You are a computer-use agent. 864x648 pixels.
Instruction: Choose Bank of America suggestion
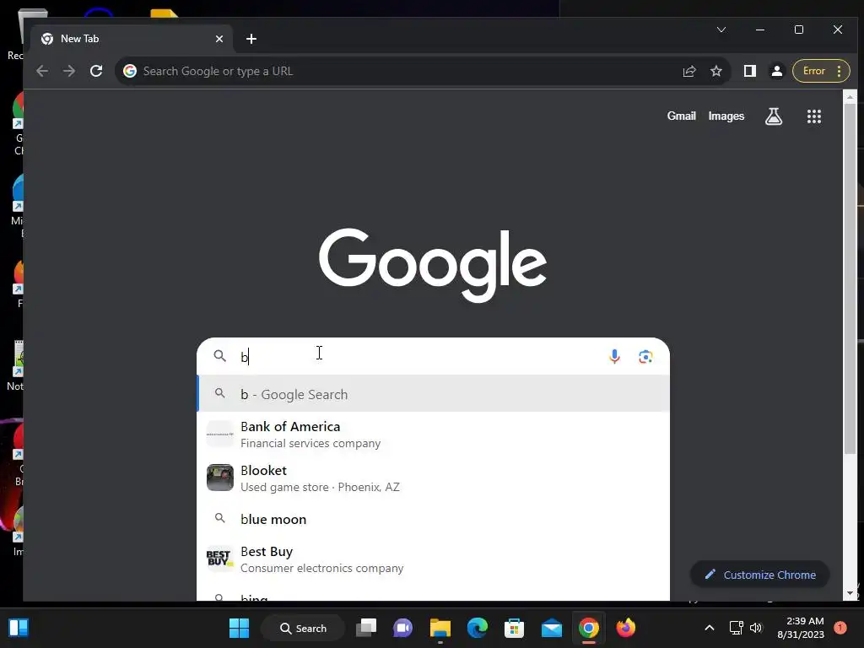pos(433,435)
